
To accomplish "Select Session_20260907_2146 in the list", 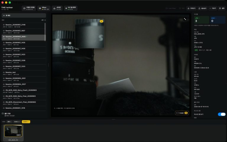I will click(23, 26).
